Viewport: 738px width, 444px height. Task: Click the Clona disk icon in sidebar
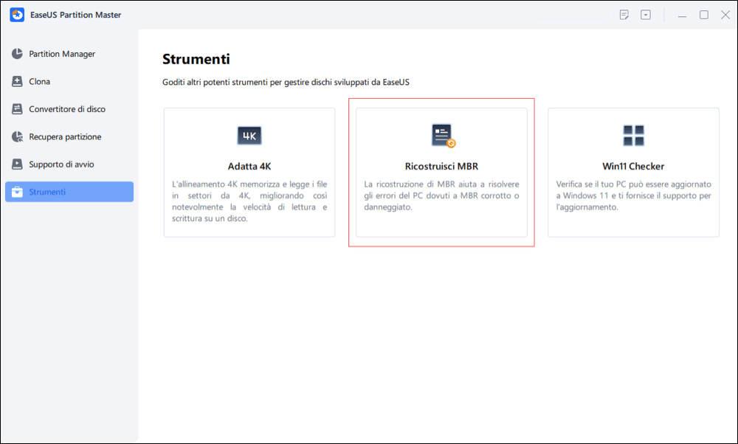(17, 81)
